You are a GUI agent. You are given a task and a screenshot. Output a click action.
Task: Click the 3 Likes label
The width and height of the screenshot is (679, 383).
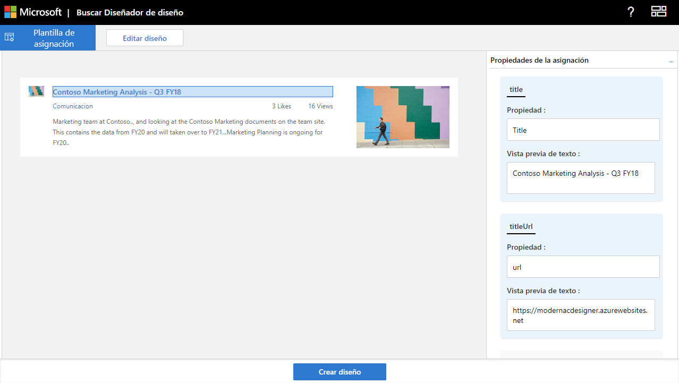pyautogui.click(x=282, y=106)
